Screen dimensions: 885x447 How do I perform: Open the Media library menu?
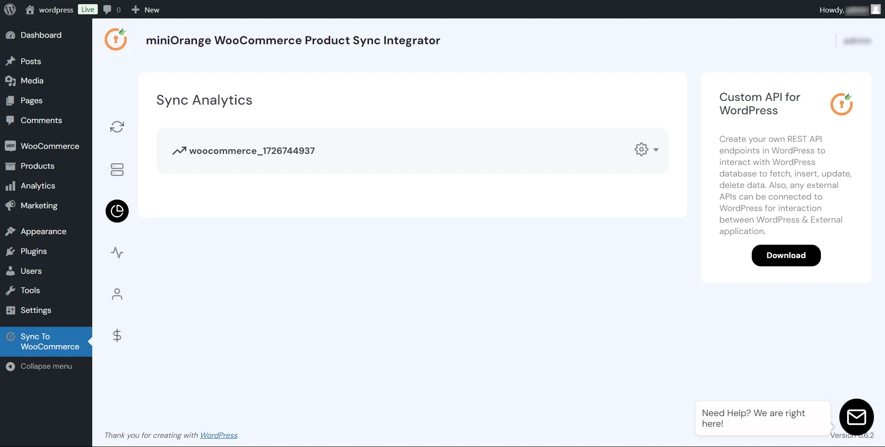(46, 81)
